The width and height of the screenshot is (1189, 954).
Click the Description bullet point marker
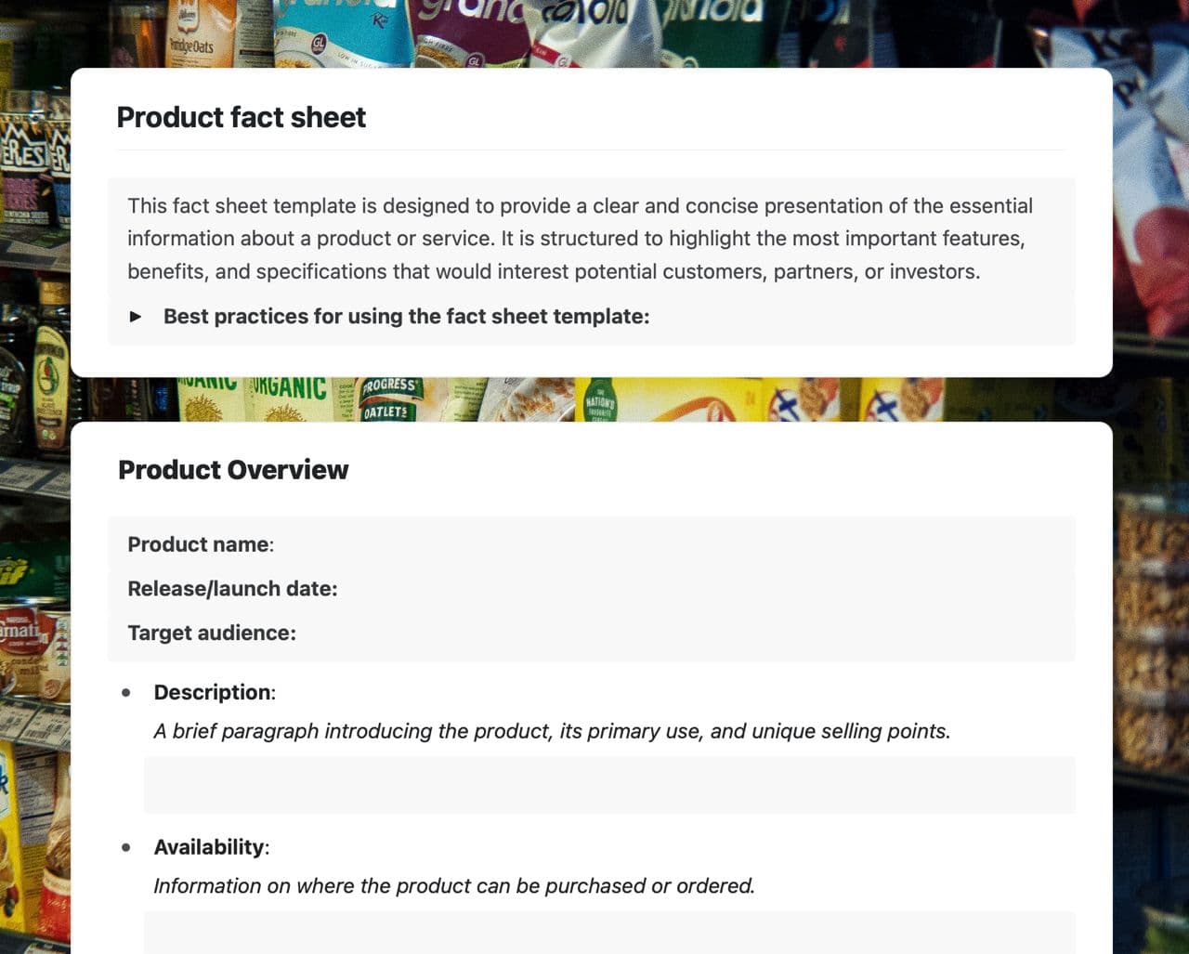tap(126, 693)
